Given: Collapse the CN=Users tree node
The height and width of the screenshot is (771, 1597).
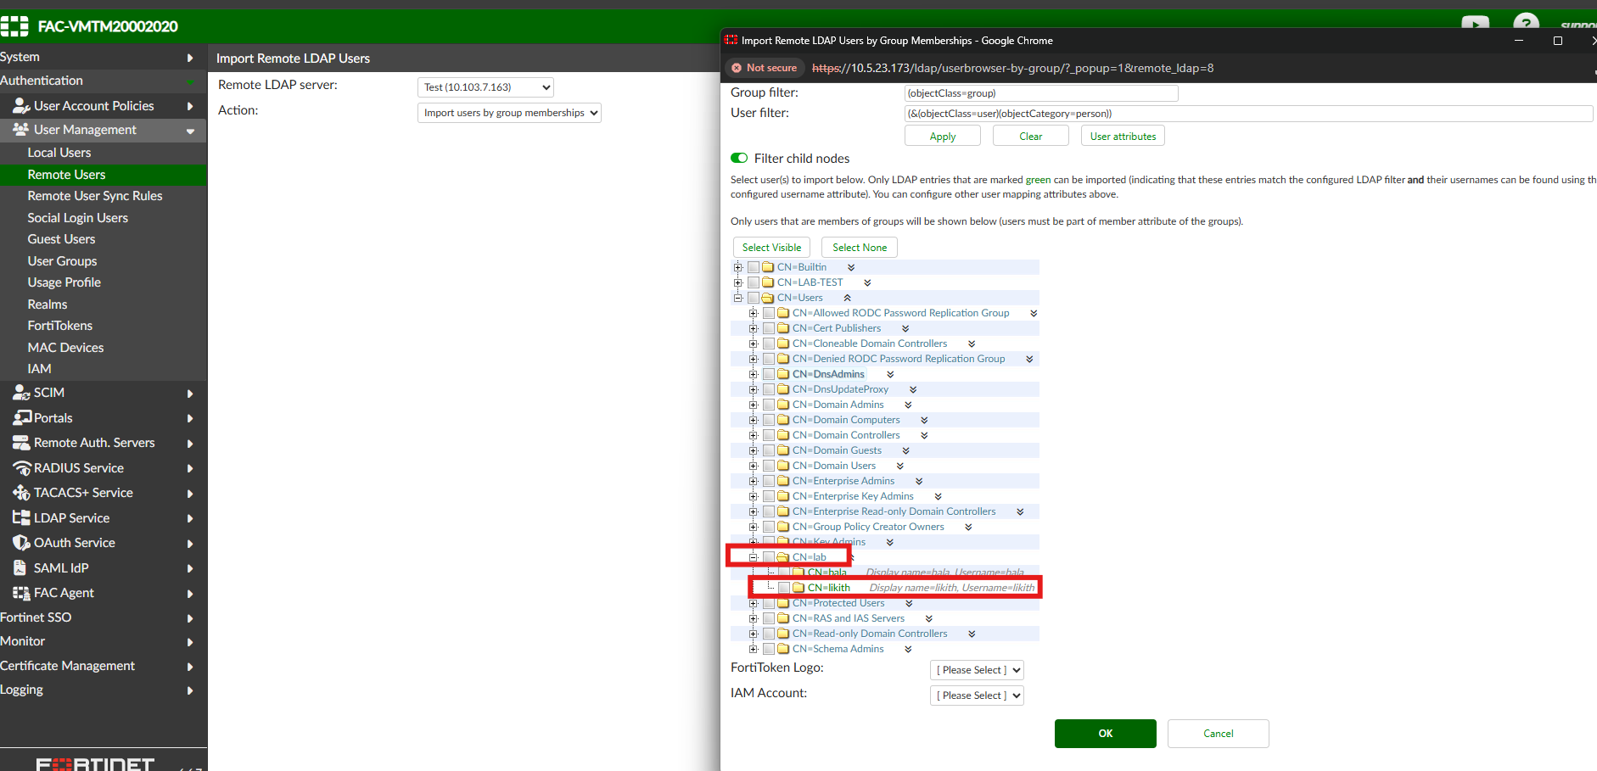Looking at the screenshot, I should (738, 298).
